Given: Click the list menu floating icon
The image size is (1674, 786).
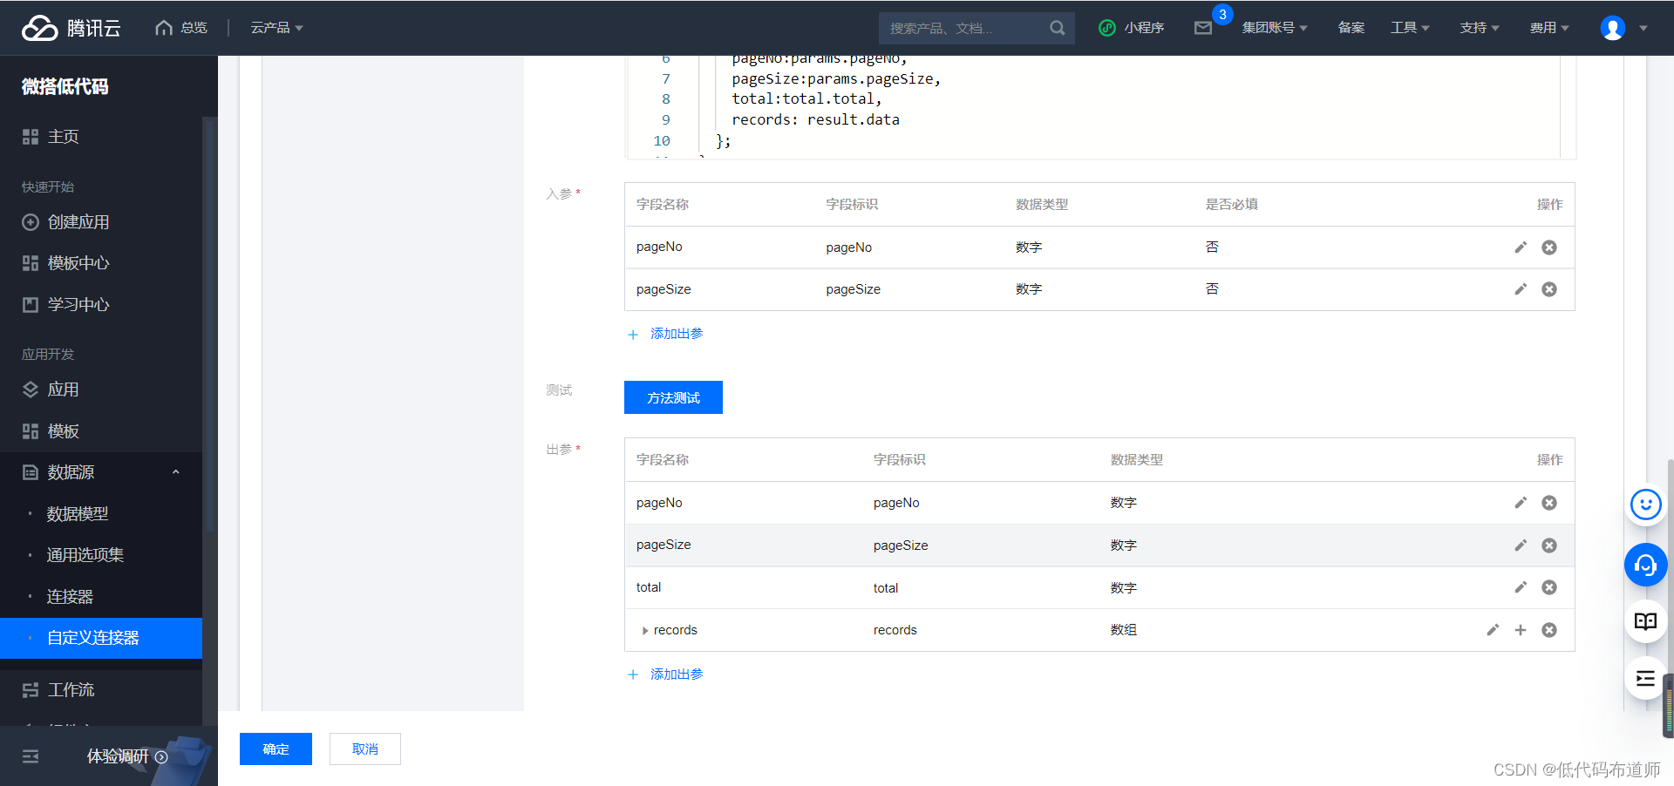Looking at the screenshot, I should tap(1646, 679).
